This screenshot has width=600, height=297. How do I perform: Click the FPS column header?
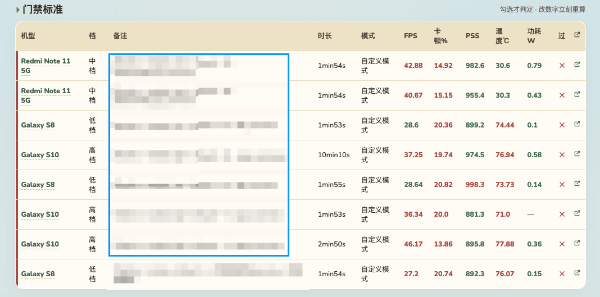tap(411, 36)
